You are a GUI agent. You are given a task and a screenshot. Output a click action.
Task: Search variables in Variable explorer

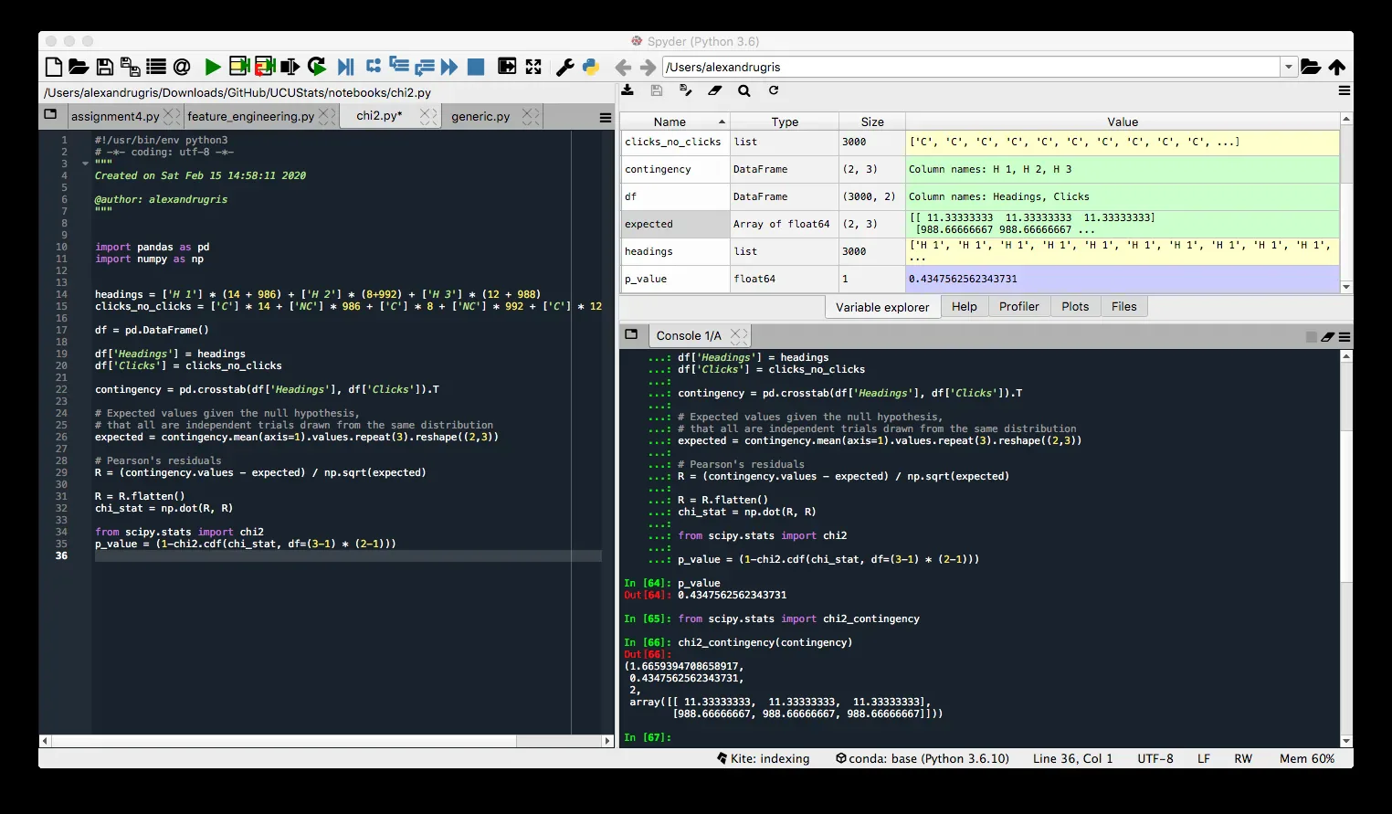744,90
